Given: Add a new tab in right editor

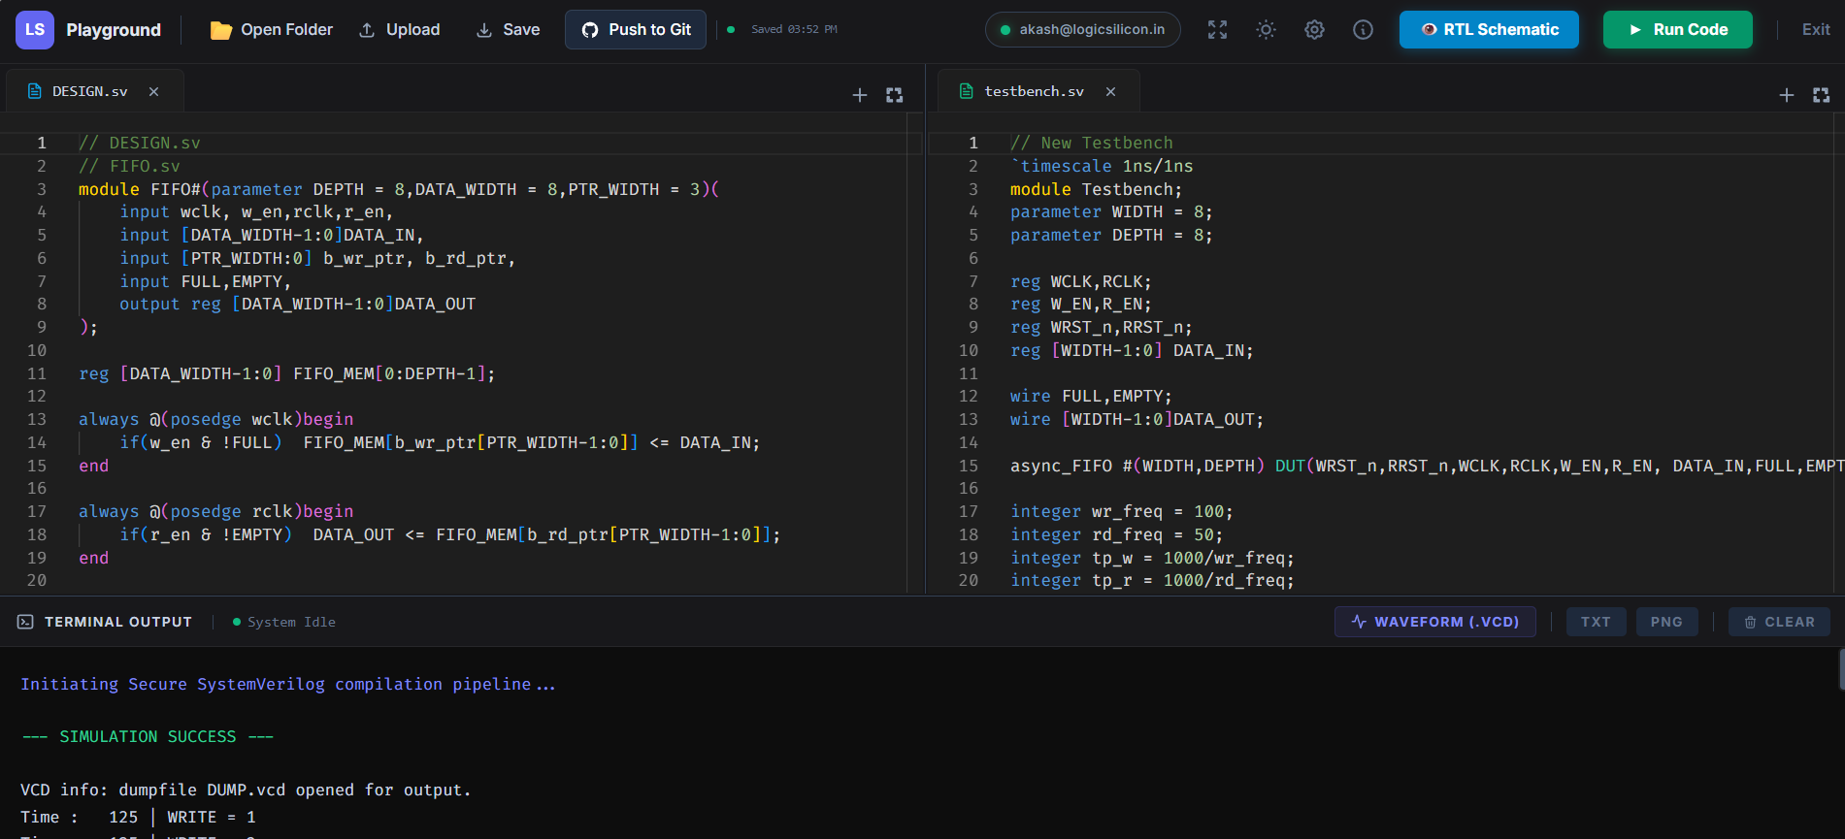Looking at the screenshot, I should click(1786, 95).
